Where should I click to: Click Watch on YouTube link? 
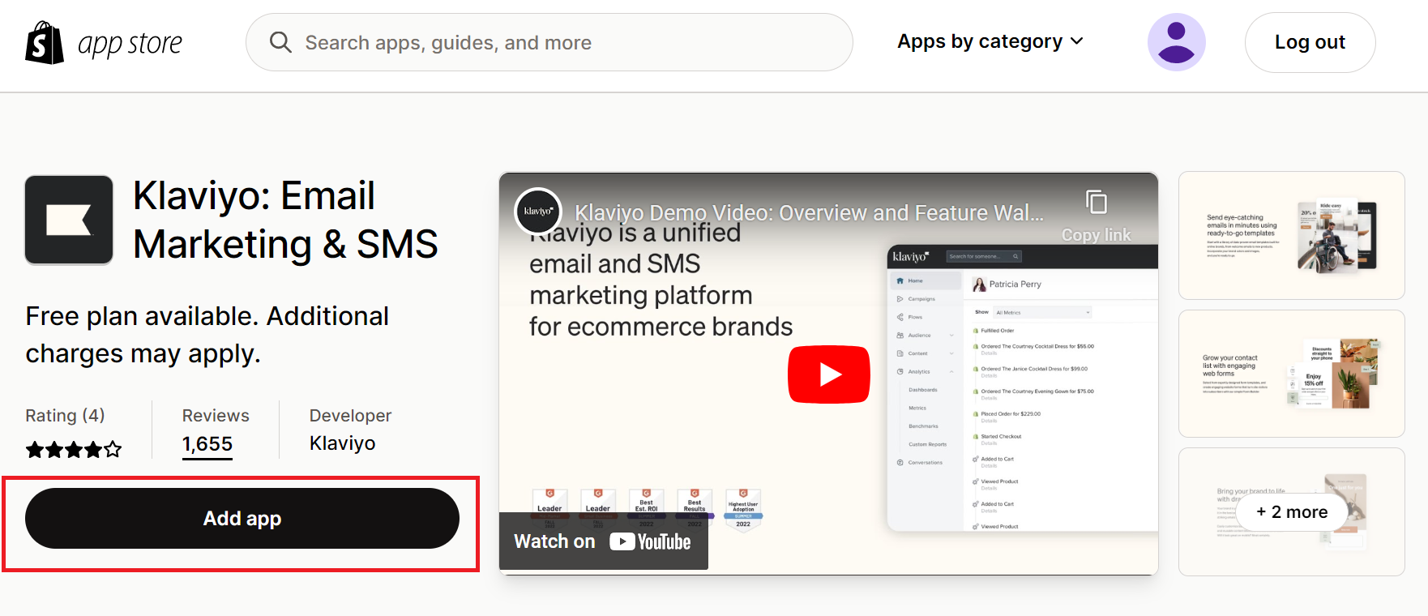tap(603, 541)
